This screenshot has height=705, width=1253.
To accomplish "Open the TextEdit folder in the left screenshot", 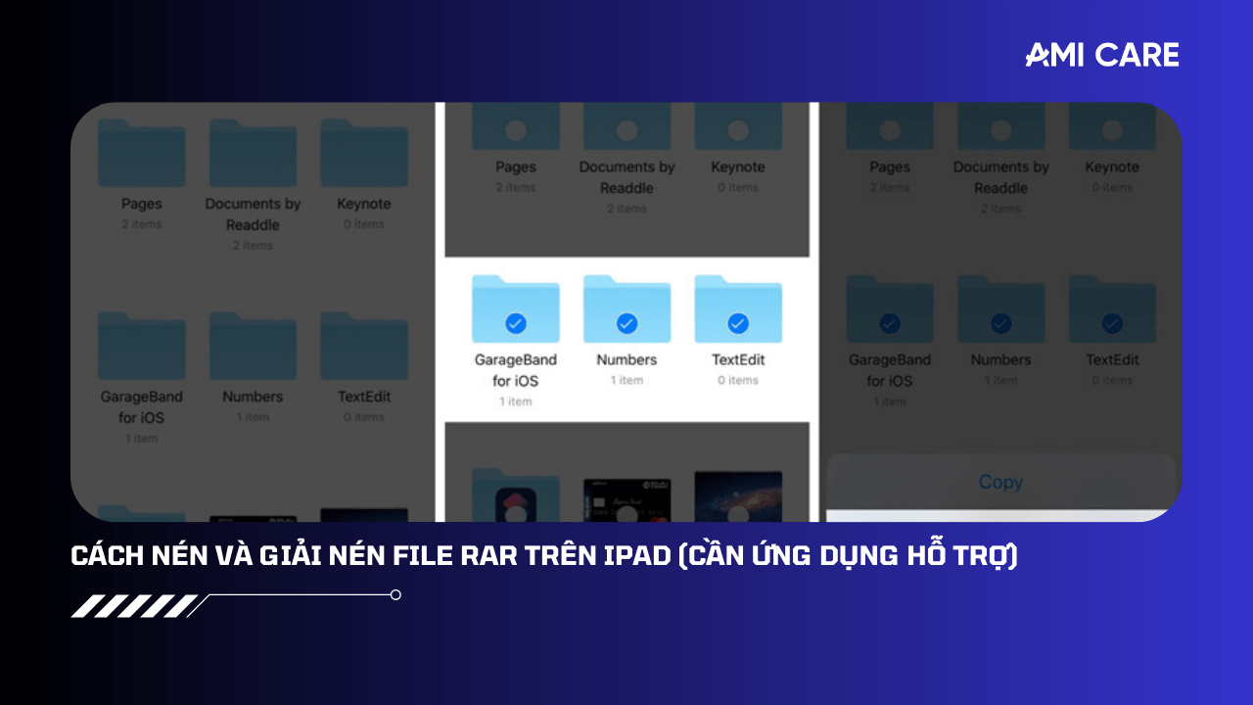I will click(x=364, y=346).
